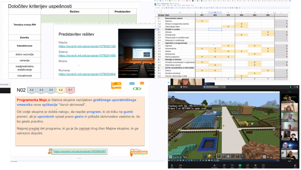Click the Zoom Audio microphone icon

click(172, 165)
